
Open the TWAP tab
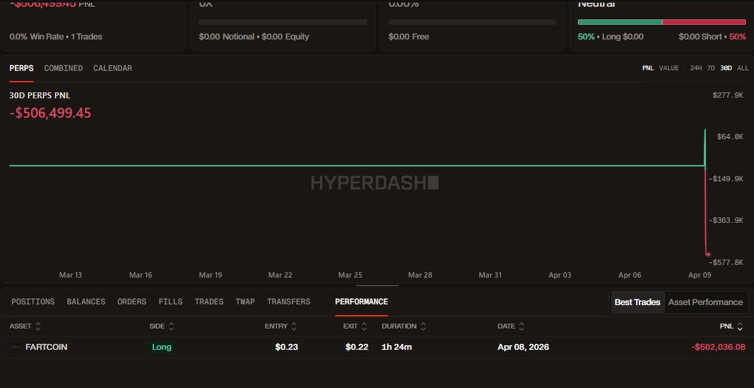(x=245, y=302)
